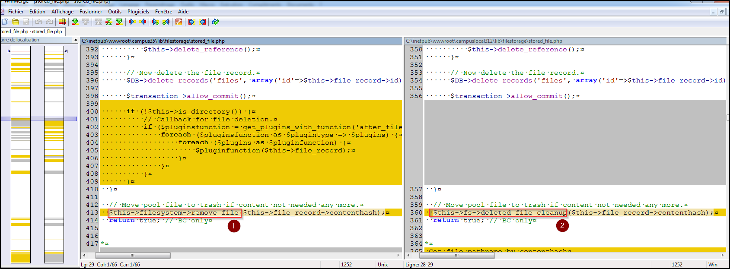
Task: Click the Open folder icon
Action: 16,22
